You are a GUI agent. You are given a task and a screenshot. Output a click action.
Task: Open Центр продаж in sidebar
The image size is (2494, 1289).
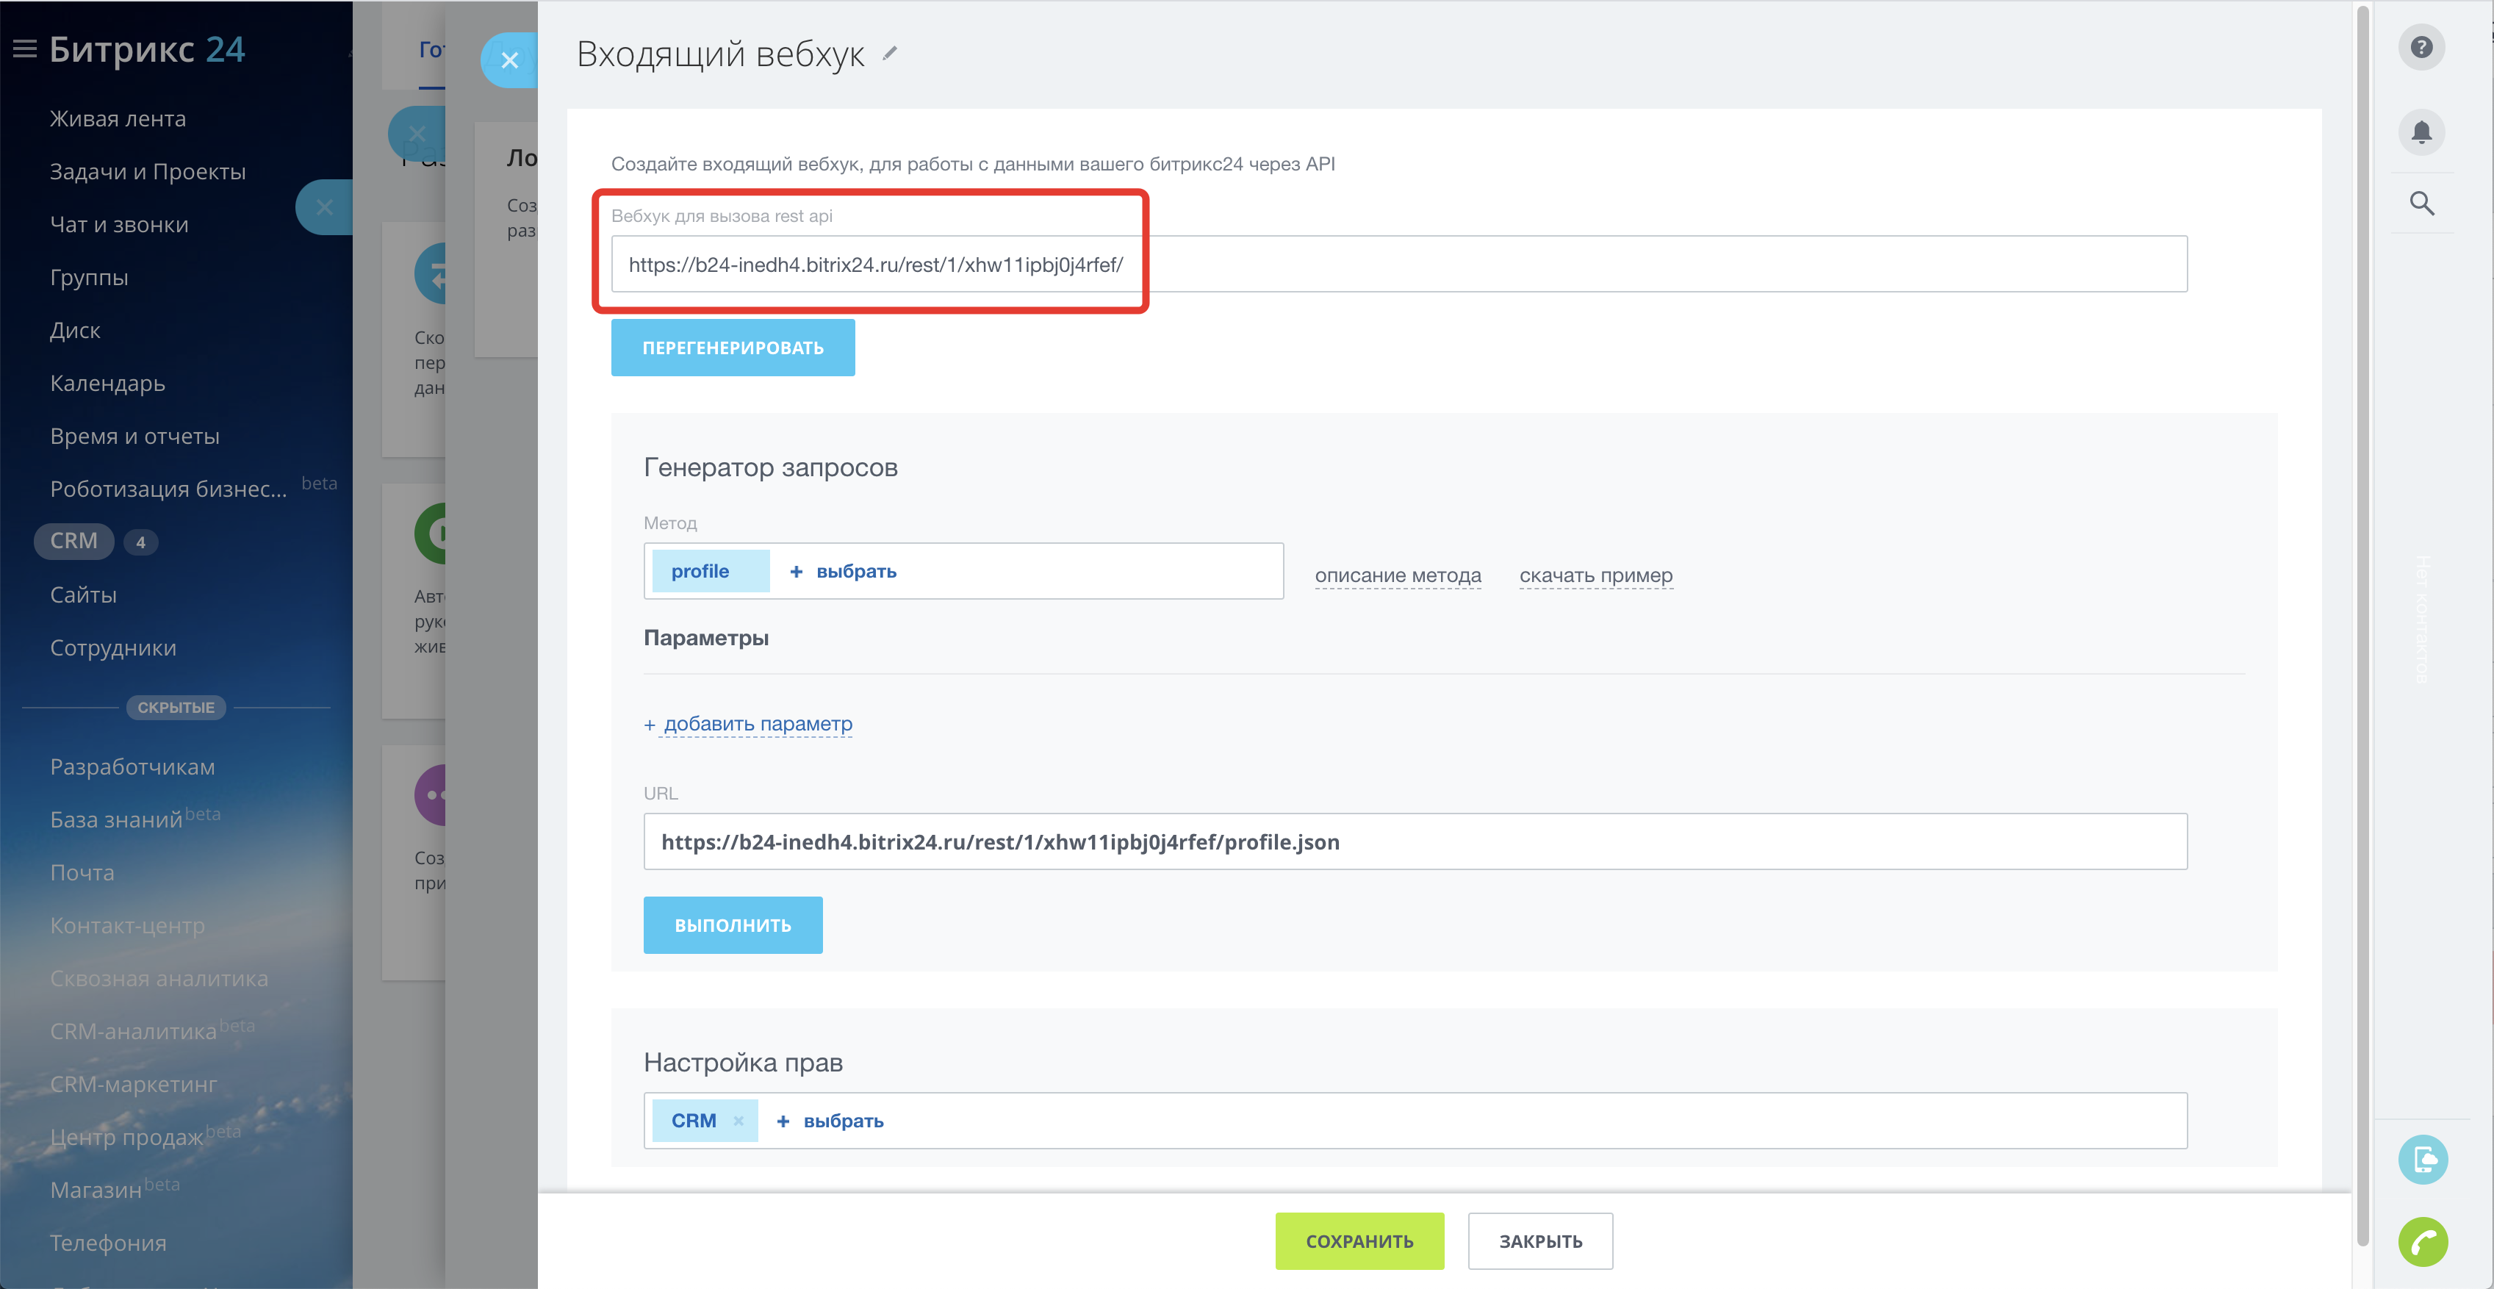pos(127,1137)
